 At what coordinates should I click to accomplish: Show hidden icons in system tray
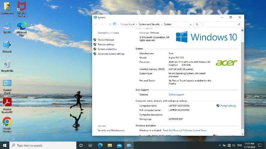219,145
